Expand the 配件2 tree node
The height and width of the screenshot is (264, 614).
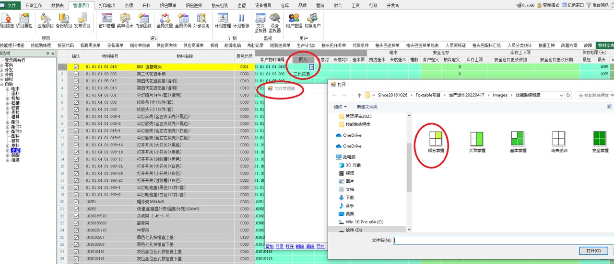(7, 127)
